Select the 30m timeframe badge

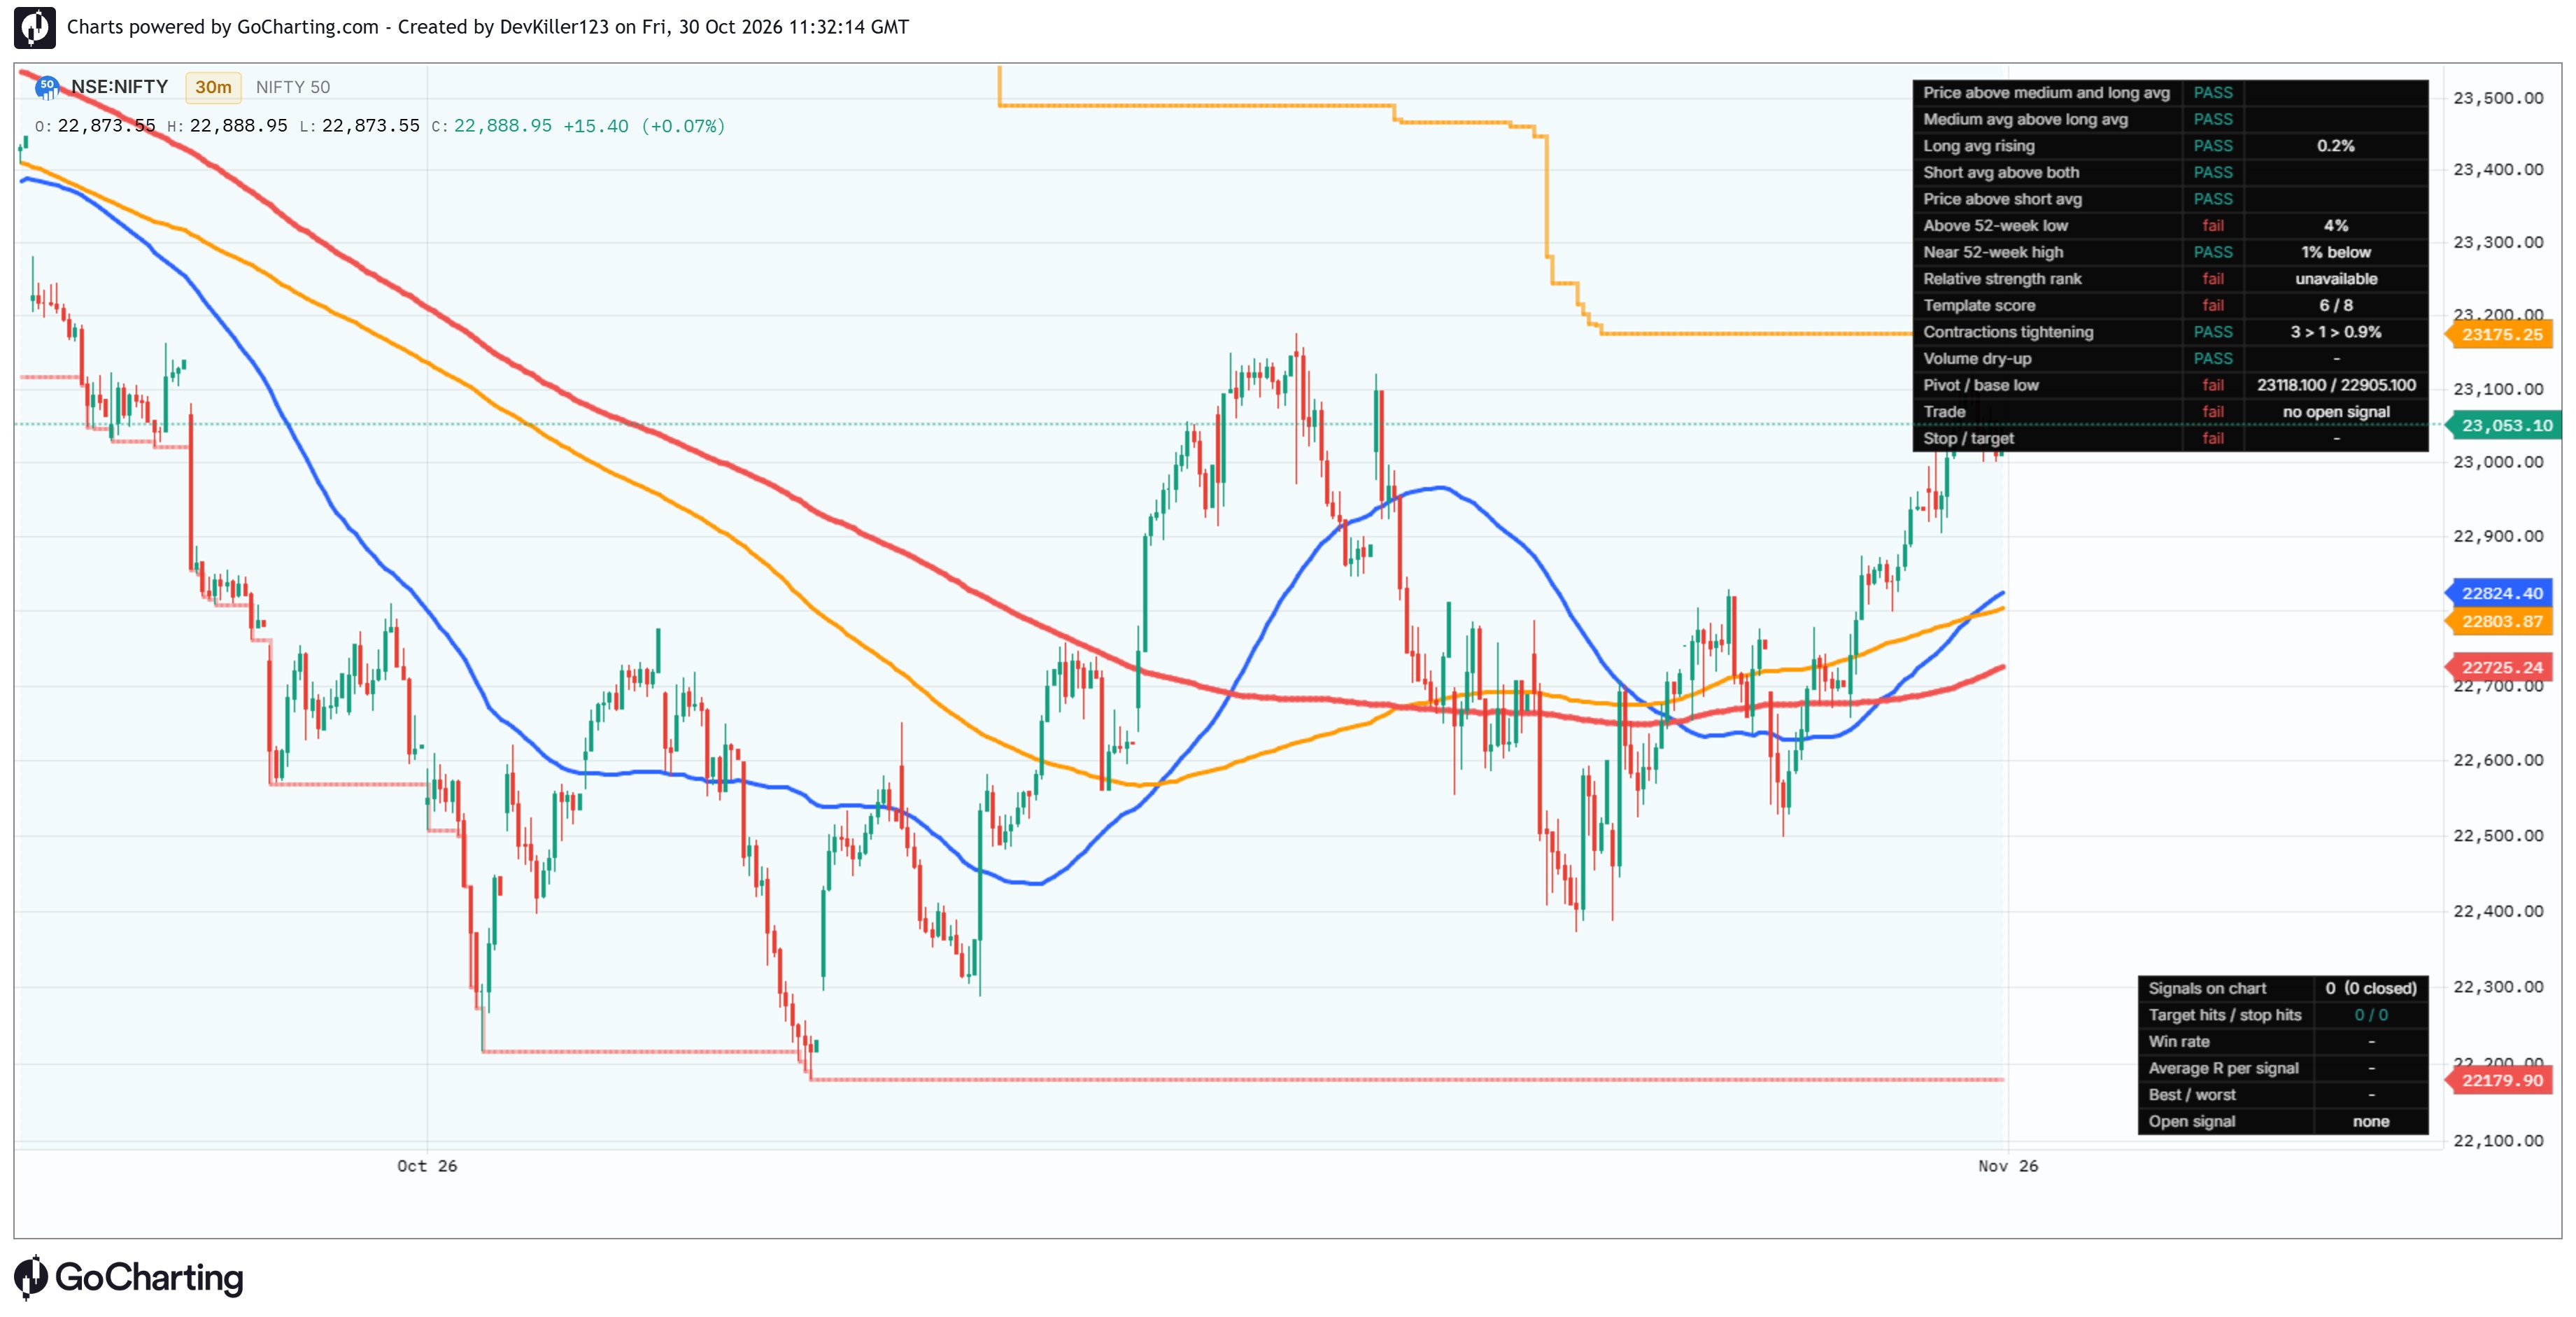click(213, 87)
